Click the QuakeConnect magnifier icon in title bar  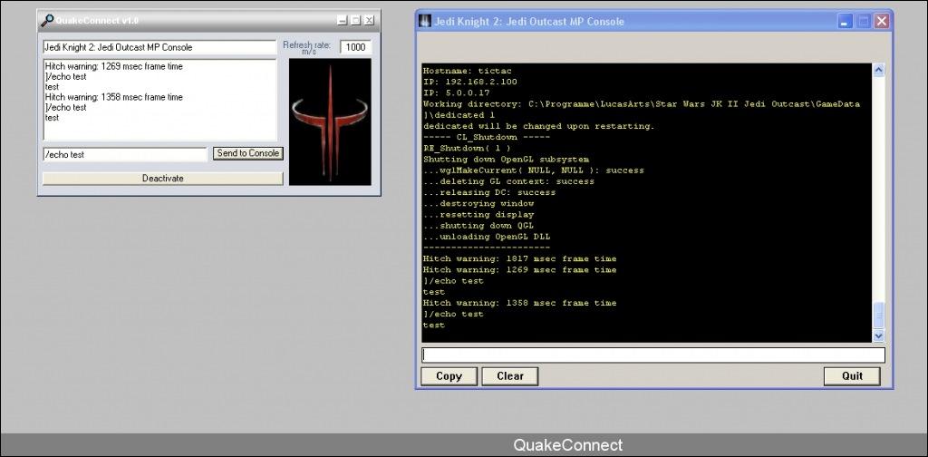tap(47, 20)
